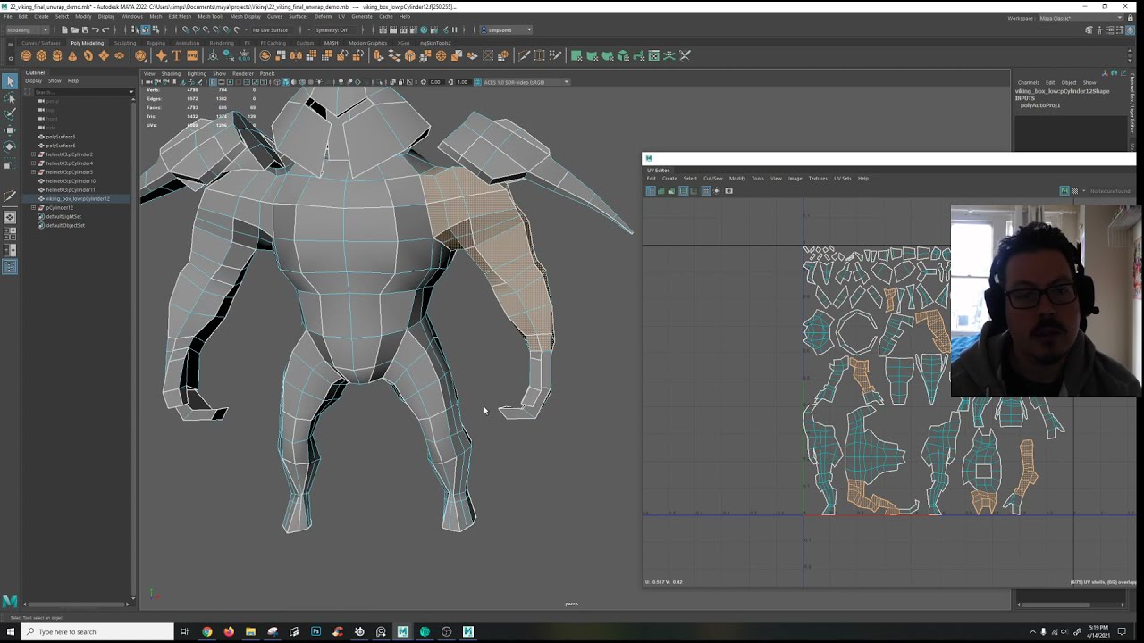Open the Cut/Sew menu in UV Editor
This screenshot has height=643, width=1144.
pyautogui.click(x=712, y=178)
